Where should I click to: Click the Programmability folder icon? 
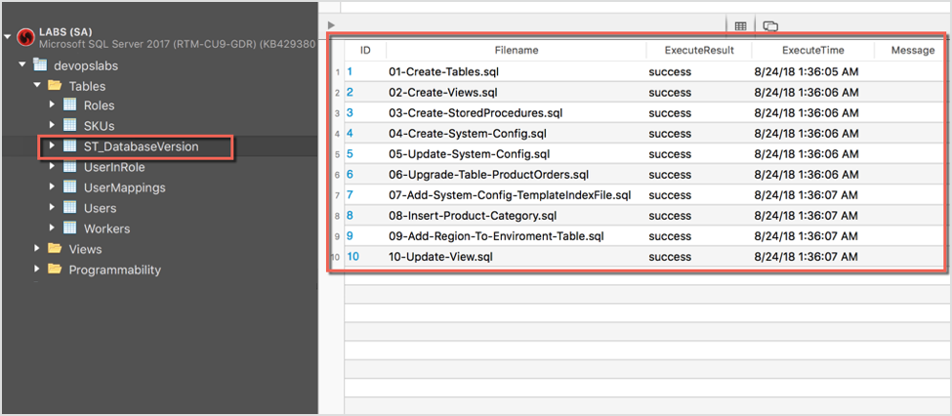point(55,270)
